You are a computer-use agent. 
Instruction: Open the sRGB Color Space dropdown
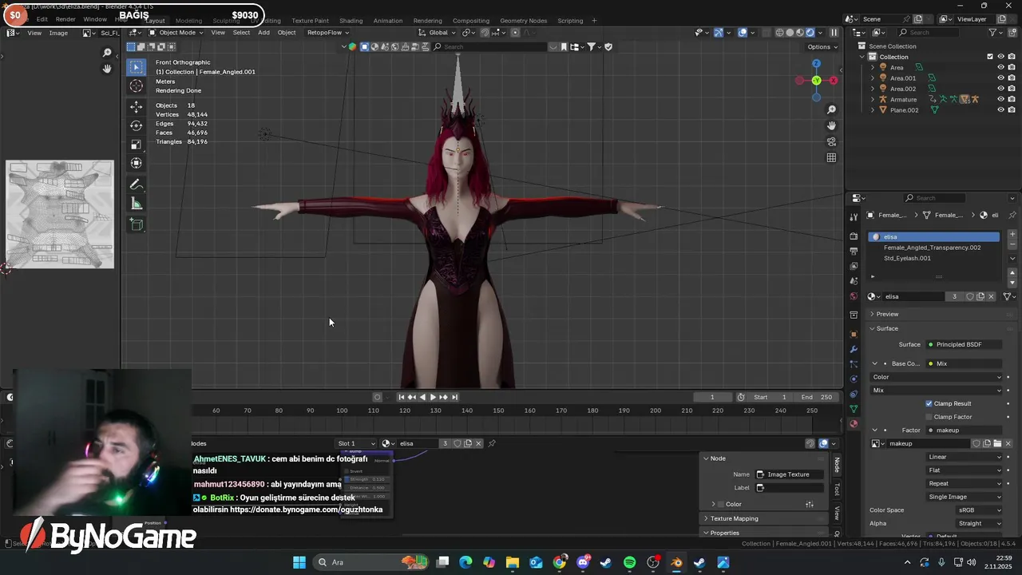pos(979,510)
